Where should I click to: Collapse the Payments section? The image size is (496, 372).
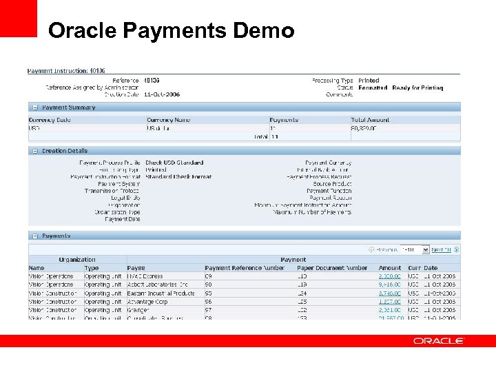35,236
